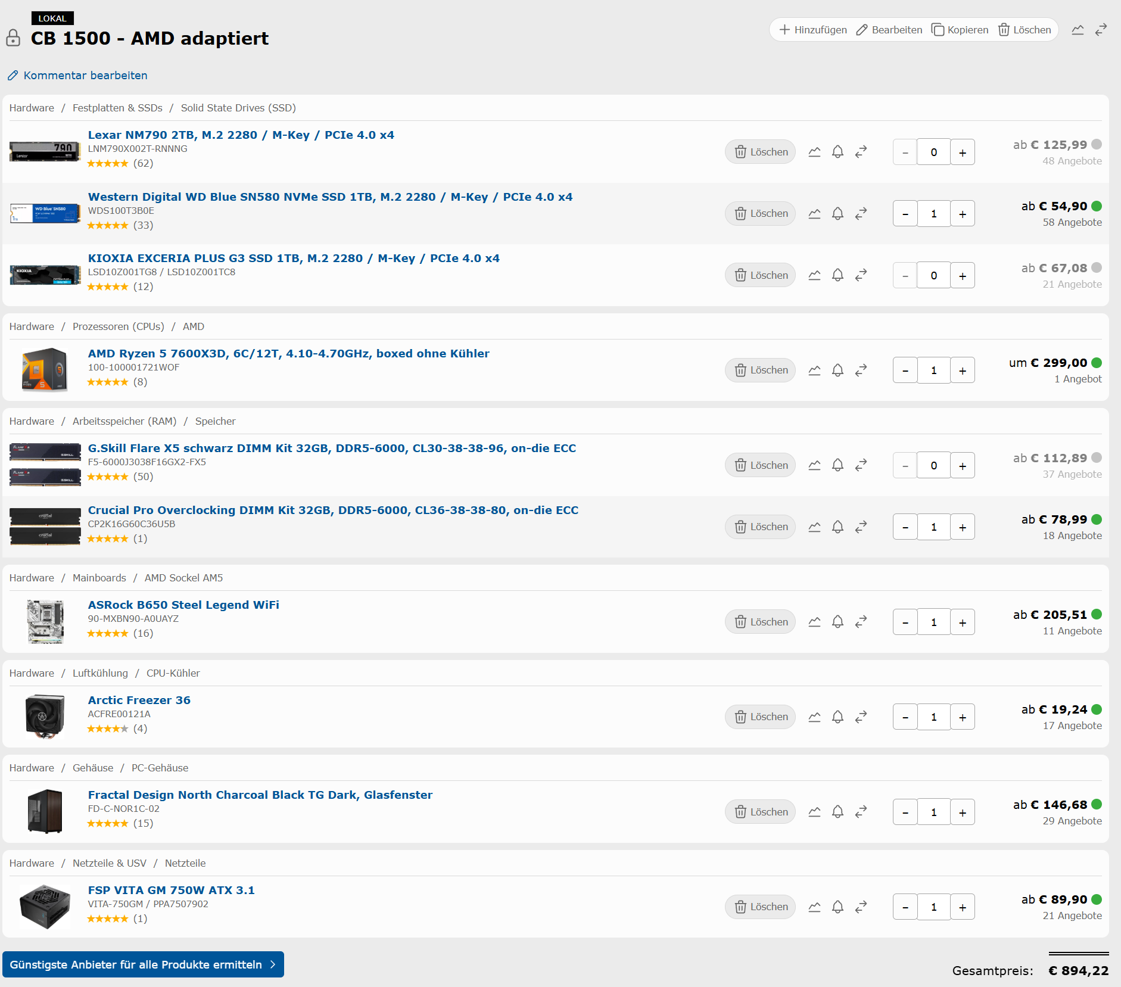Open price history chart for FSP VITA GM 750W
1121x987 pixels.
[814, 907]
